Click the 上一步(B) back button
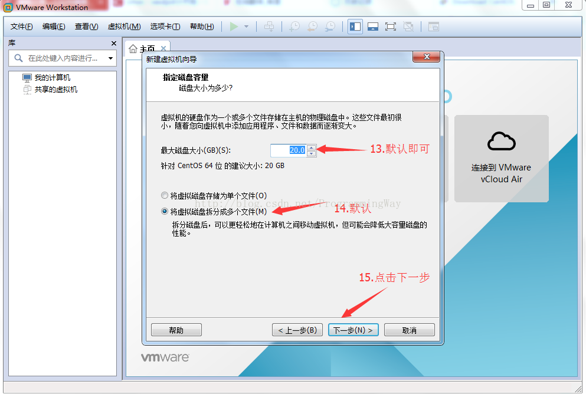 pos(297,330)
